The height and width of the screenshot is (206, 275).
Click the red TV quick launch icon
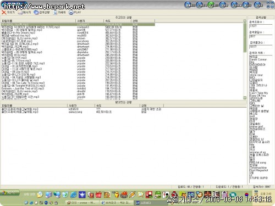99,194
